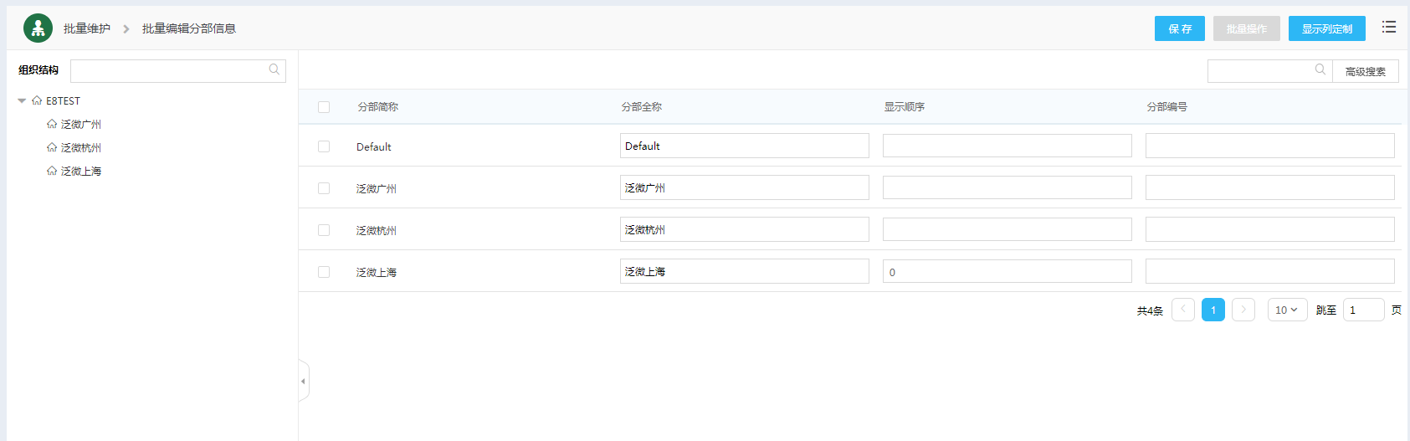Screen dimensions: 1410x441
Task: Click the green organization logo icon
Action: click(x=38, y=28)
